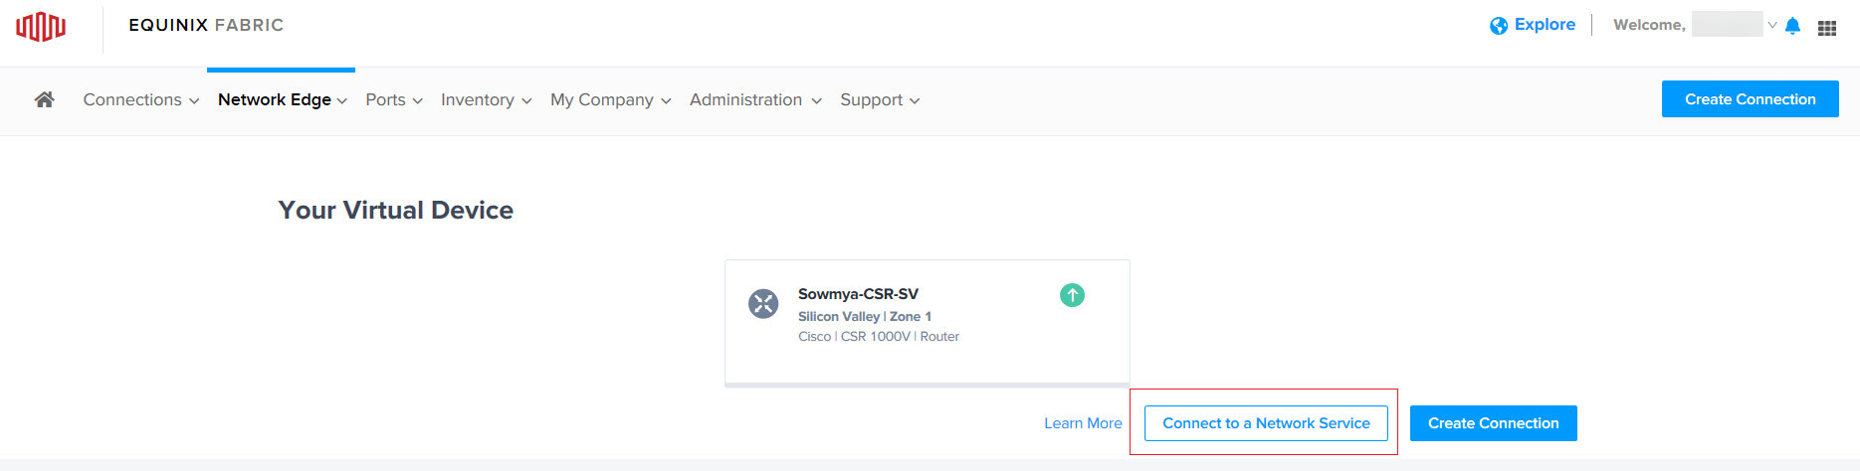Screen dimensions: 1860x471
Task: Expand the Connections menu
Action: 141,99
